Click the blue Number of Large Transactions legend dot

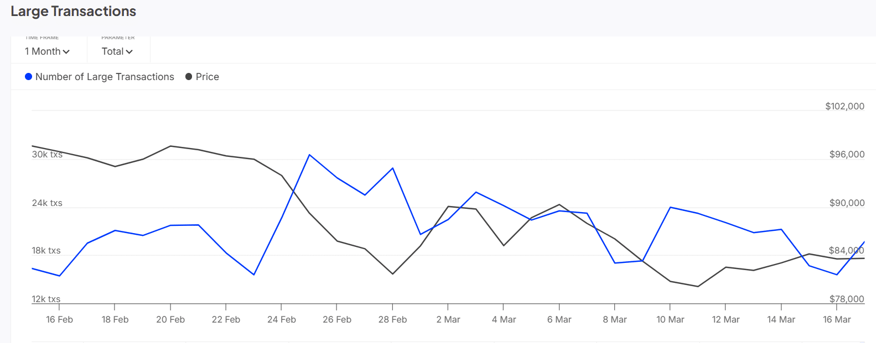tap(28, 77)
